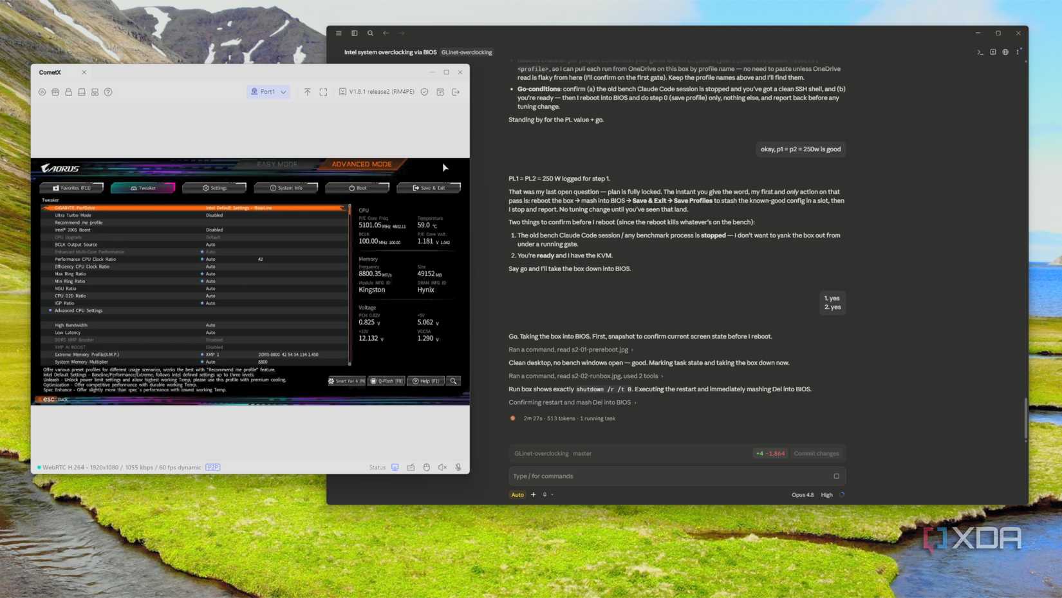
Task: Click the GLinet-overclocking project tag
Action: (x=467, y=52)
